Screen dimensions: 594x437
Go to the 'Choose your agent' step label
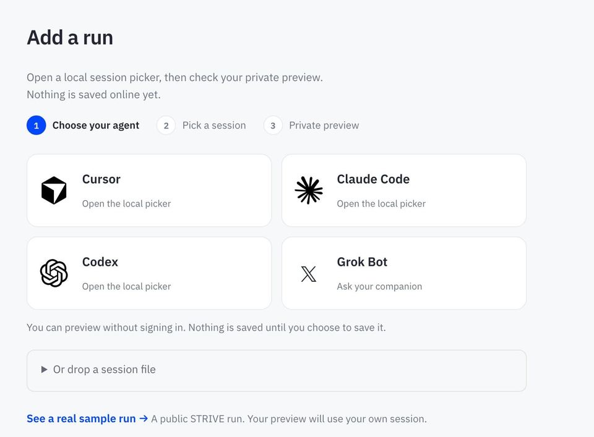[96, 125]
